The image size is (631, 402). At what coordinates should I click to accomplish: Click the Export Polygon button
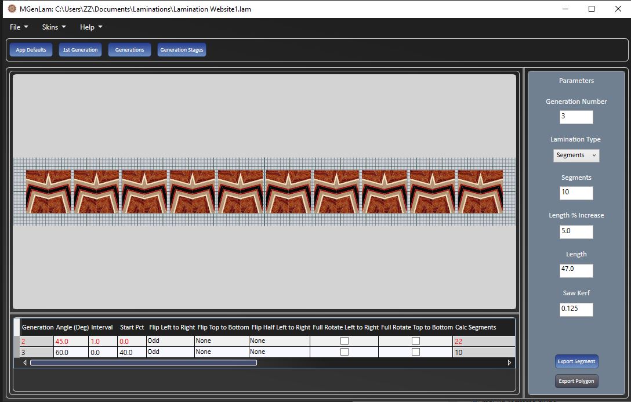[x=576, y=381]
